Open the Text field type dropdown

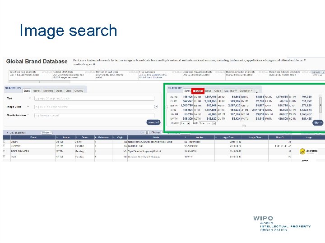point(30,99)
